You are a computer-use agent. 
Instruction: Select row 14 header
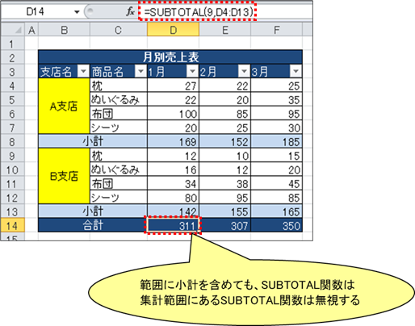(x=12, y=225)
